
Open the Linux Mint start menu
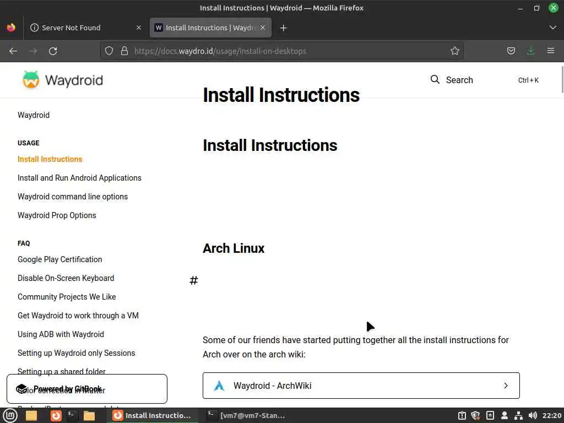[x=10, y=415]
